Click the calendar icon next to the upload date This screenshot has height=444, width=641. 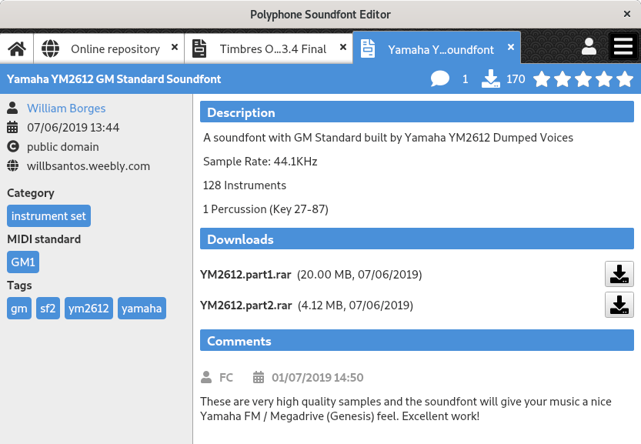[12, 126]
